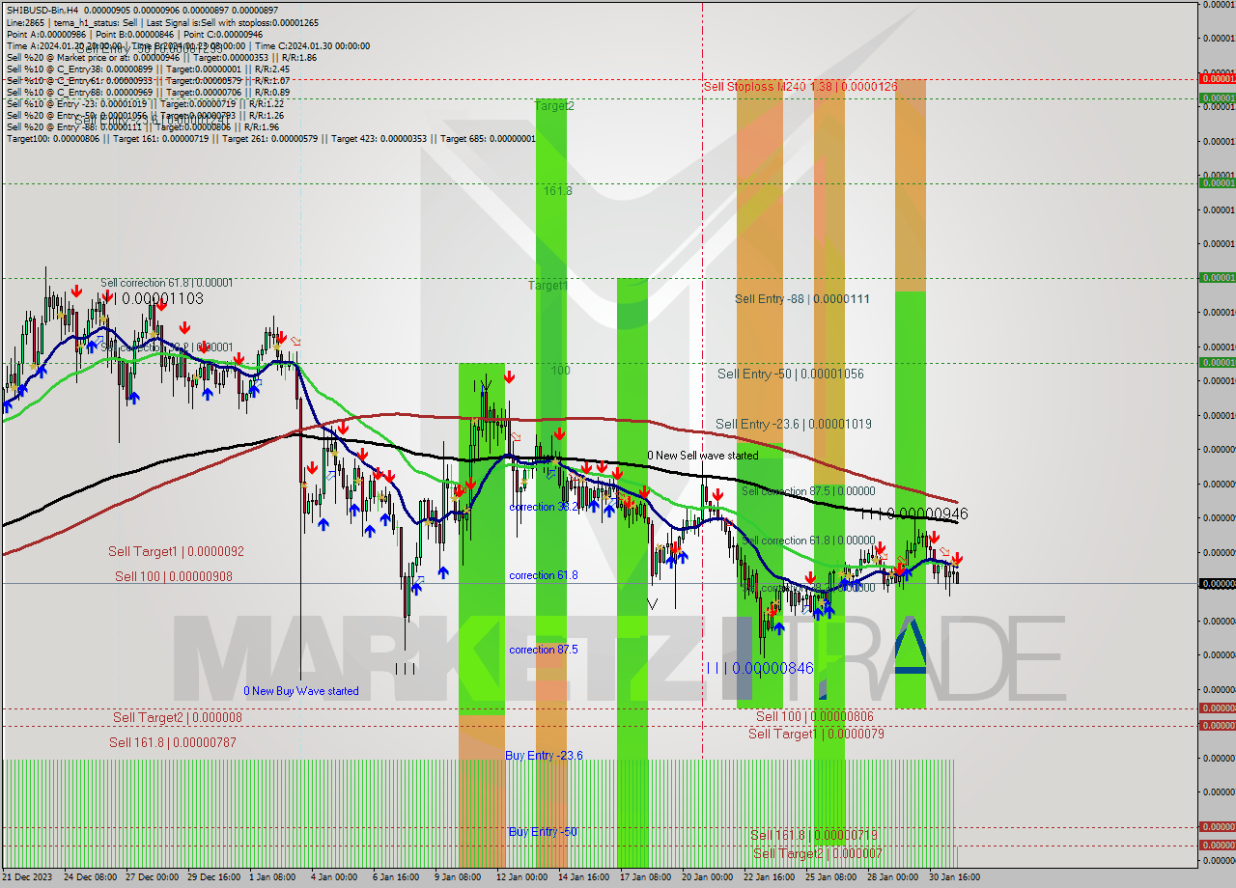Click the '0 New Buy Wave started' annotation

point(301,691)
